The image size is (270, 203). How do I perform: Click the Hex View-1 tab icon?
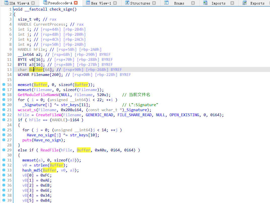pyautogui.click(x=88, y=3)
